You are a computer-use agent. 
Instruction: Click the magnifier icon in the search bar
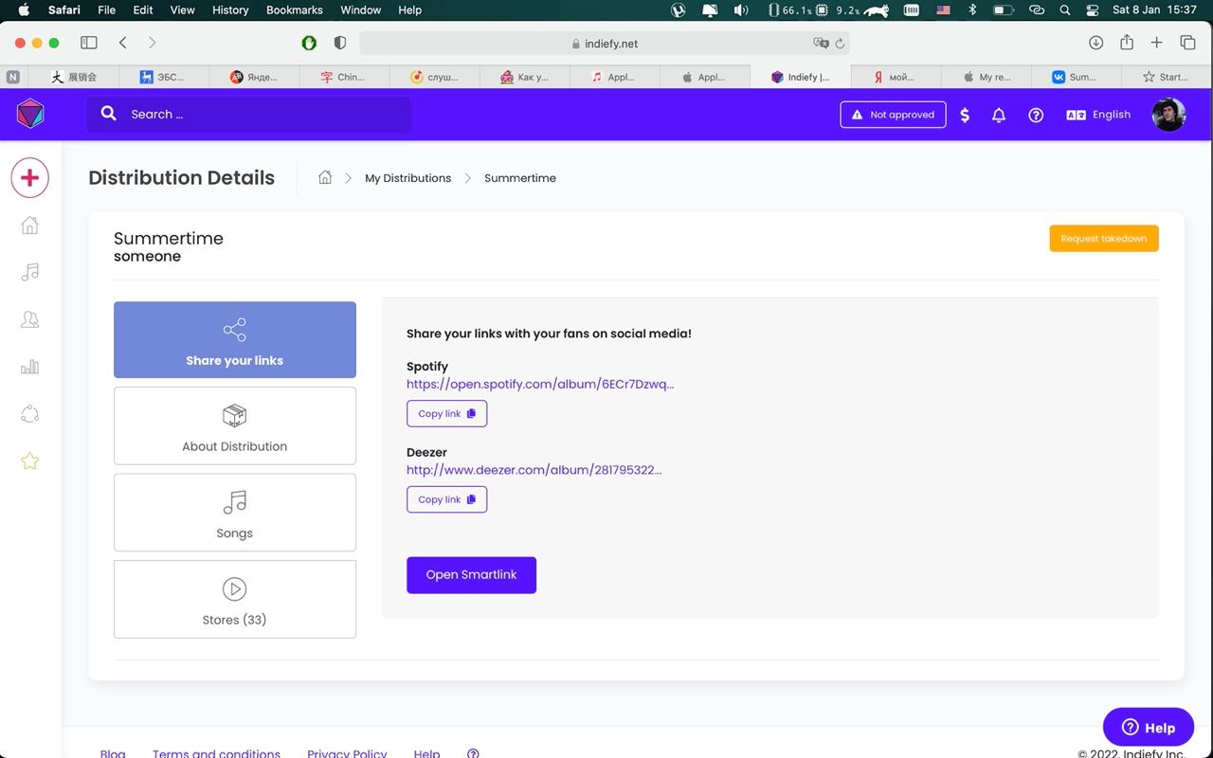tap(109, 114)
